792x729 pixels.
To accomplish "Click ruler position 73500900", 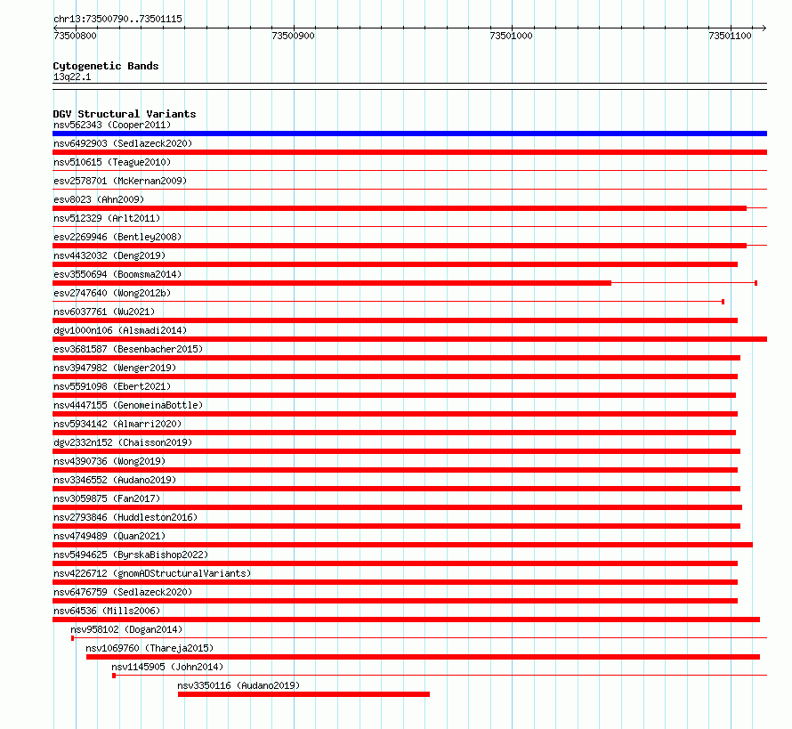I will click(x=293, y=36).
